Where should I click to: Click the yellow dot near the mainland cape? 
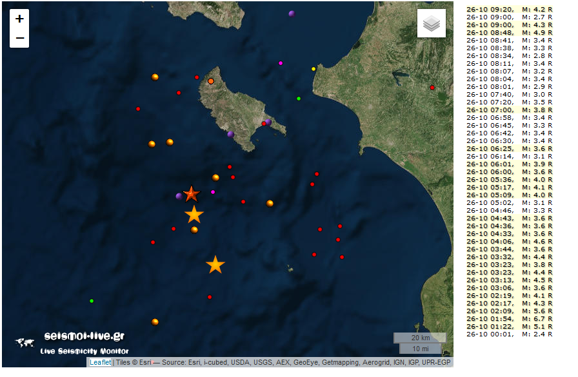click(314, 69)
